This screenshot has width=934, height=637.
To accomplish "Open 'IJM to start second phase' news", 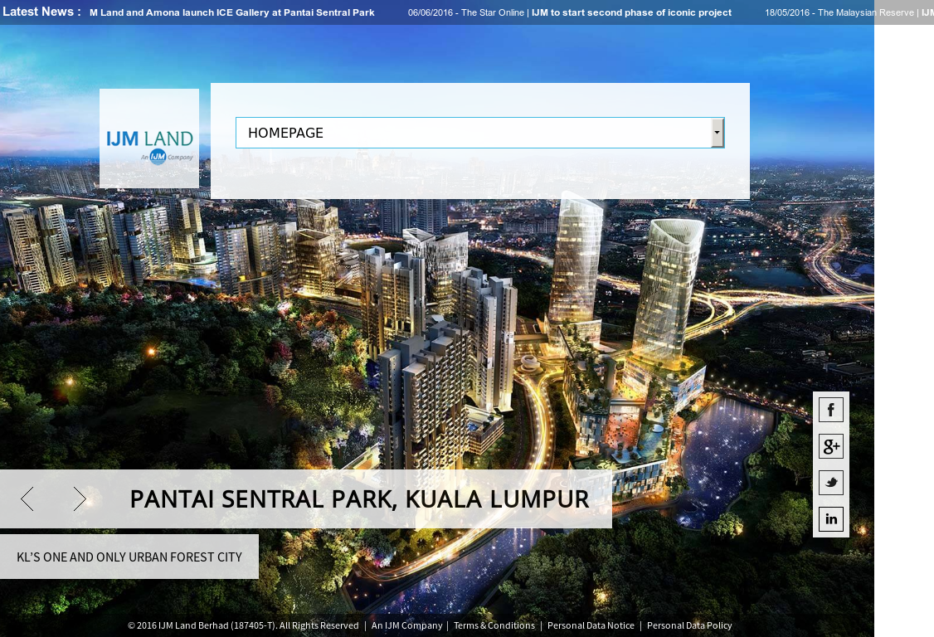I will pos(631,12).
